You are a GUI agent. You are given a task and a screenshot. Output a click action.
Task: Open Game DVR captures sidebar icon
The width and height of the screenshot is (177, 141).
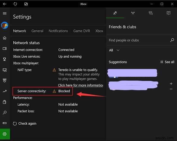[x=5, y=70]
